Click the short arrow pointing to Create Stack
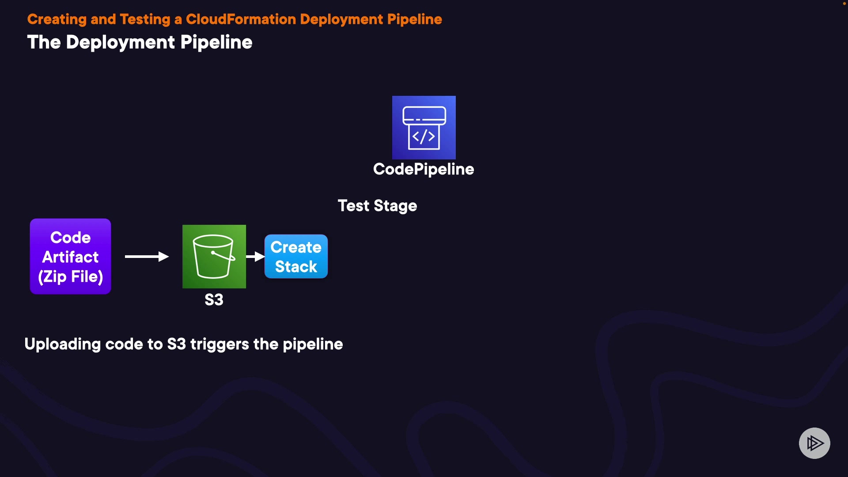 255,257
